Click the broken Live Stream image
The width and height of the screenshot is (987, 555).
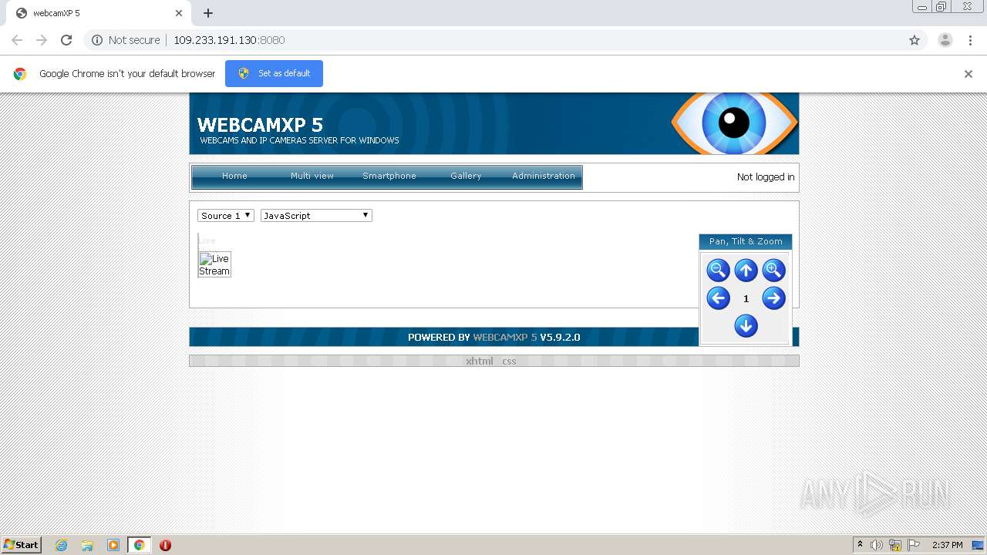click(x=214, y=264)
